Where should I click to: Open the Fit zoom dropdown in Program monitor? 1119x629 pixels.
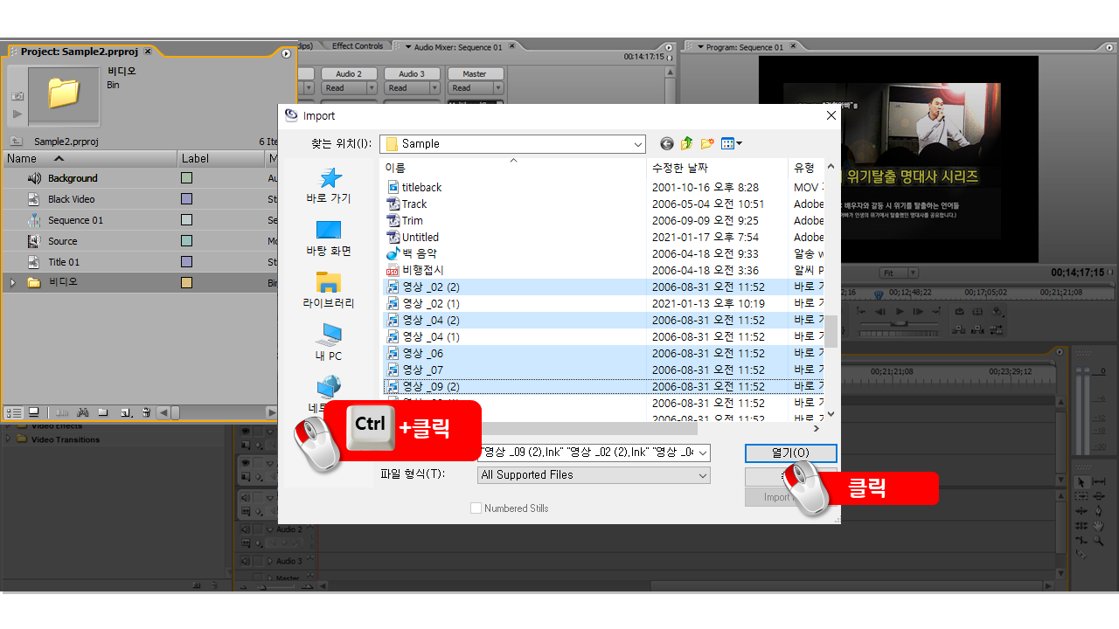click(913, 273)
